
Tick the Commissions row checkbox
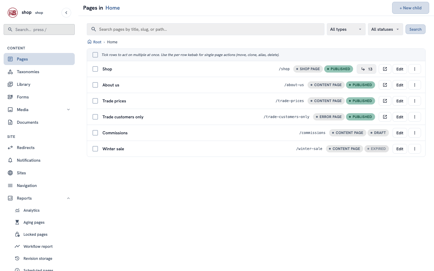tap(95, 133)
